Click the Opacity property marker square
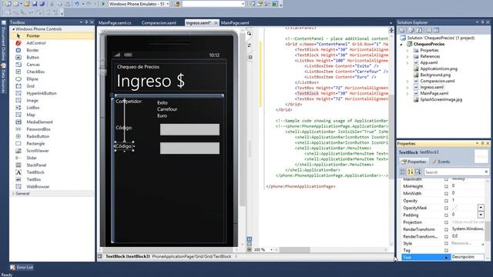Viewport: 493px width, 277px height. [446, 201]
